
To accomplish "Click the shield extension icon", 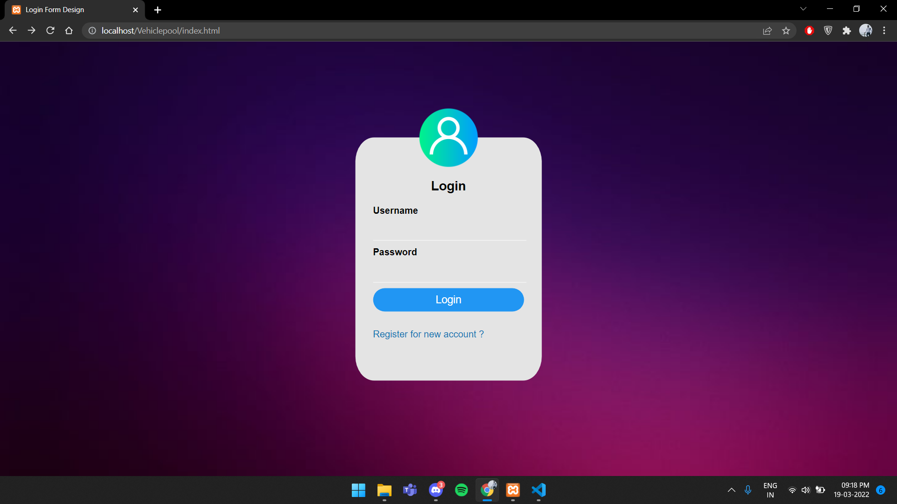I will 828,31.
